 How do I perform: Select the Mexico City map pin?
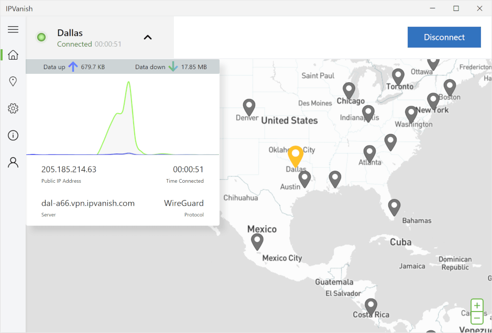pyautogui.click(x=257, y=242)
